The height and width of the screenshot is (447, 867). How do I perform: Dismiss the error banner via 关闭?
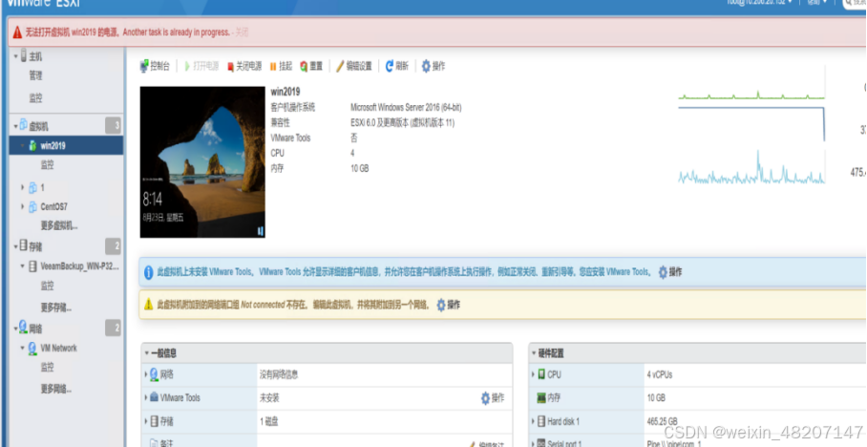coord(243,32)
